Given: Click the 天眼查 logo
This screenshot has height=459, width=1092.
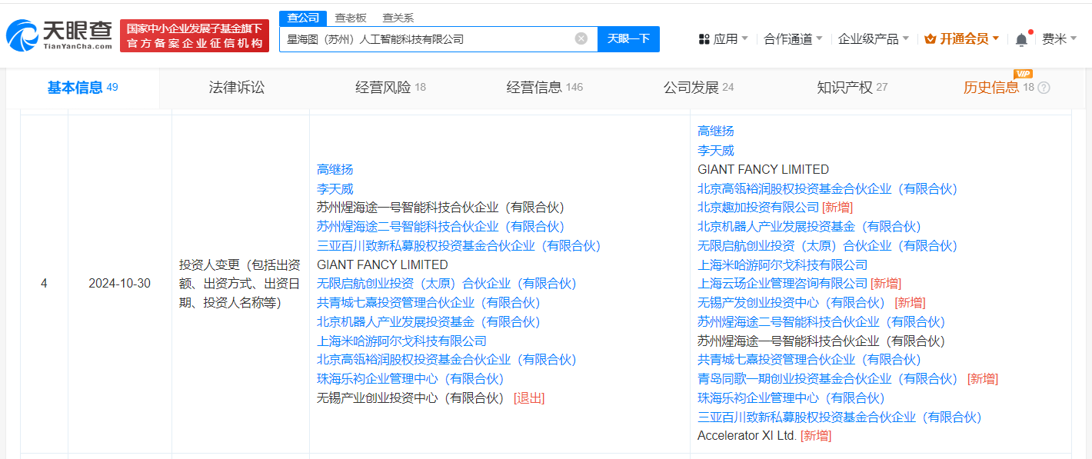Looking at the screenshot, I should [59, 35].
